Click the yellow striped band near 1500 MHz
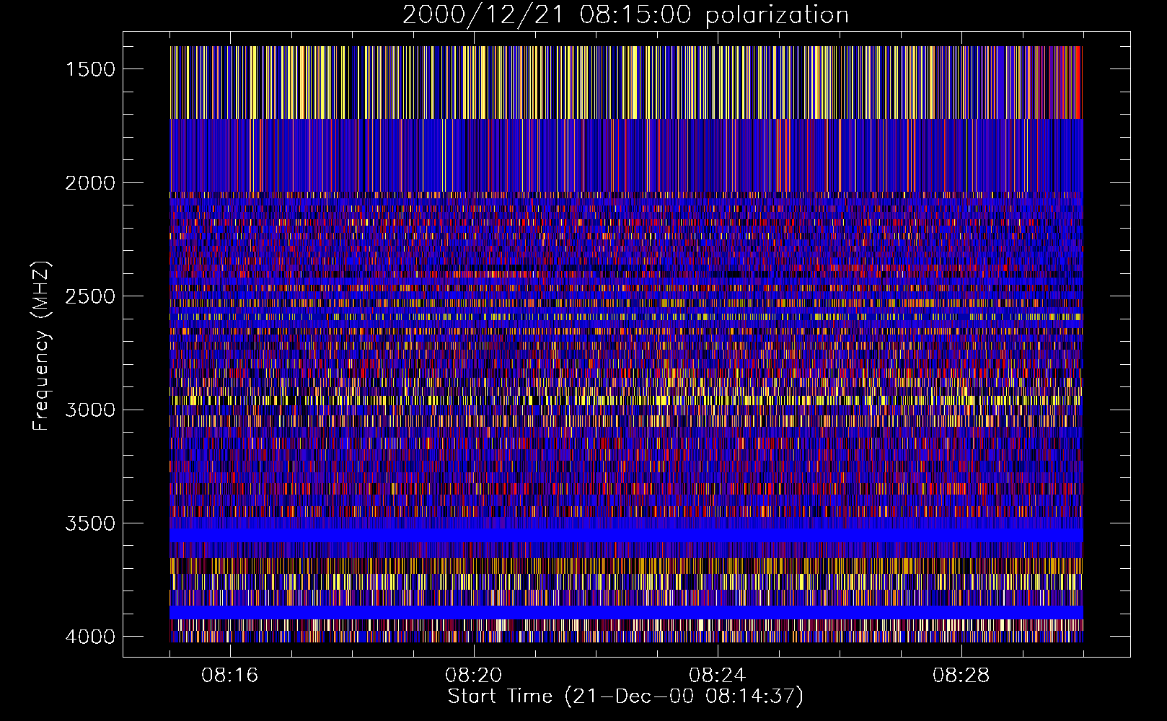Viewport: 1167px width, 721px height. point(626,82)
